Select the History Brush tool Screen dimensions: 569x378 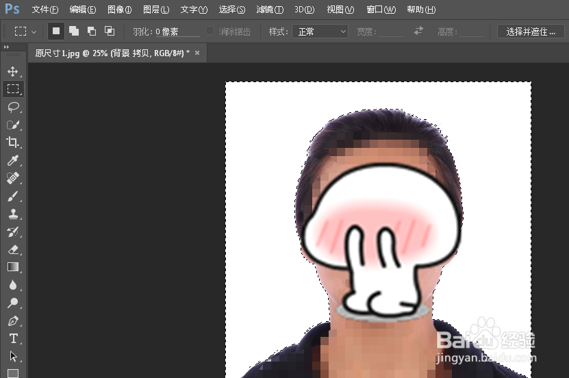[x=13, y=231]
